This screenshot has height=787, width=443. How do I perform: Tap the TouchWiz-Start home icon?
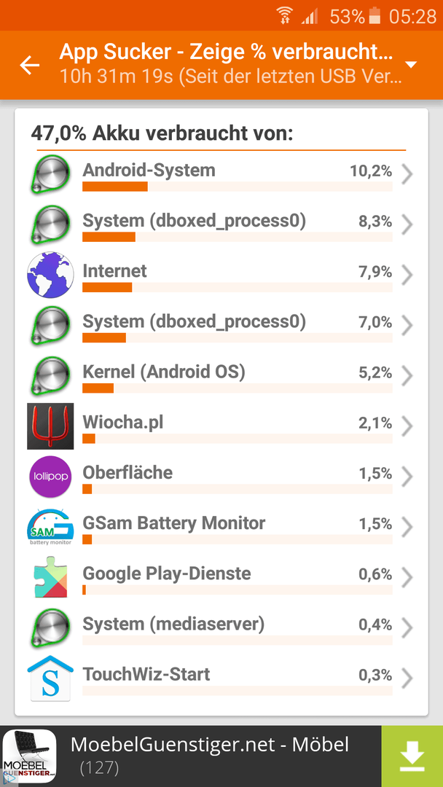click(x=50, y=678)
